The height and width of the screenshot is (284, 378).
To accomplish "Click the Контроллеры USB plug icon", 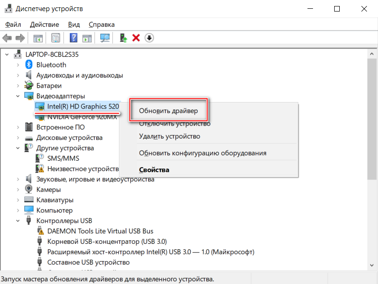I will pyautogui.click(x=29, y=220).
